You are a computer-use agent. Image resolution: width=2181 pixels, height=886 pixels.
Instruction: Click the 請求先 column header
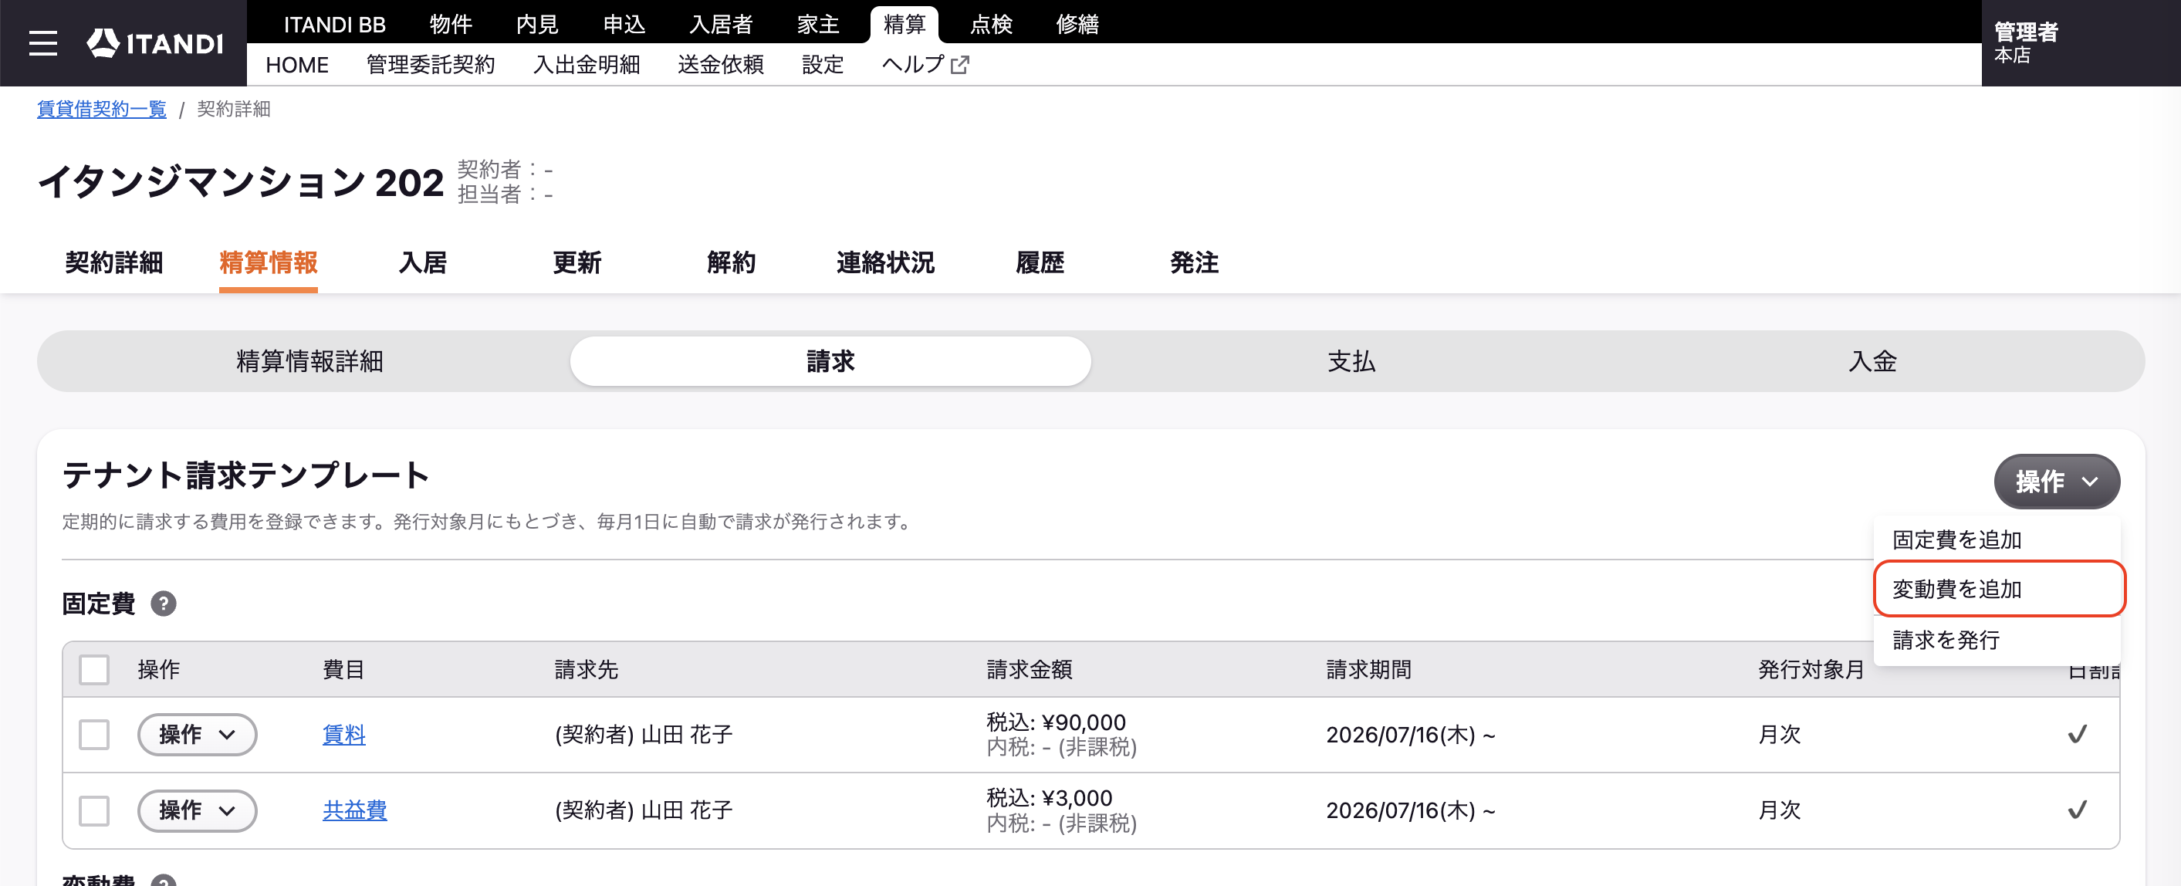tap(586, 669)
